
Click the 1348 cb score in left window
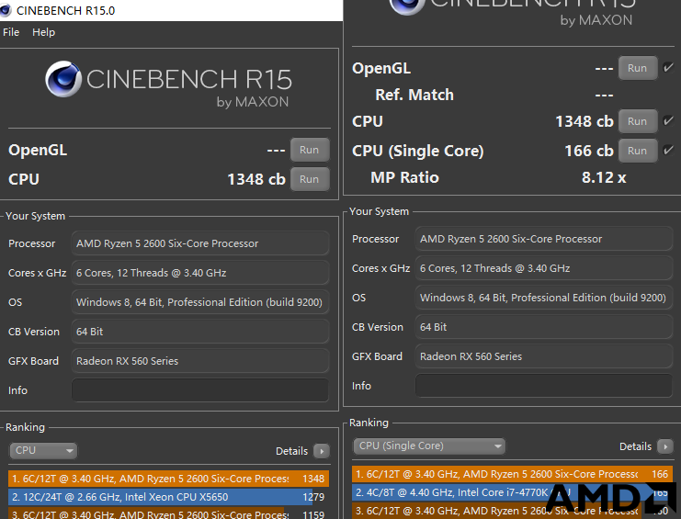click(x=256, y=180)
